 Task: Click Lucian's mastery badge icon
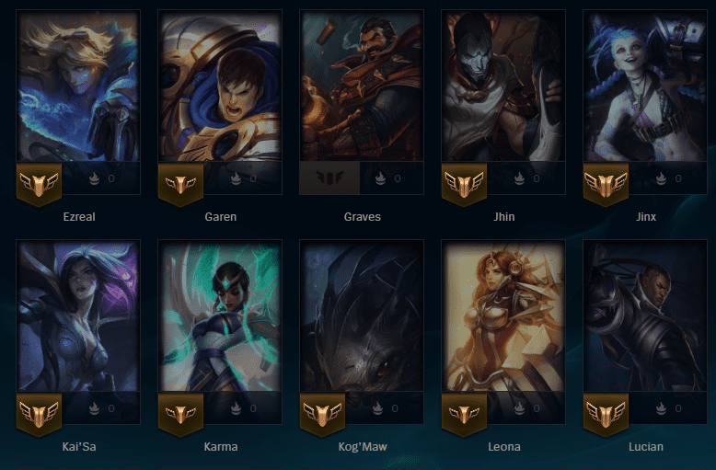(606, 413)
